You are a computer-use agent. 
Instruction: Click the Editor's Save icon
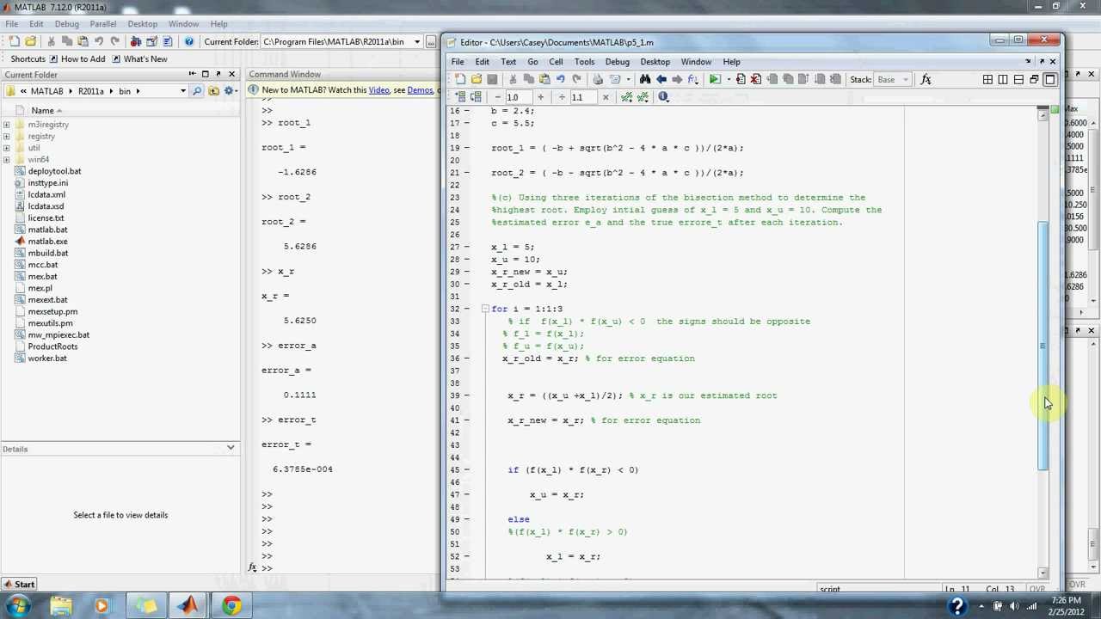(492, 79)
